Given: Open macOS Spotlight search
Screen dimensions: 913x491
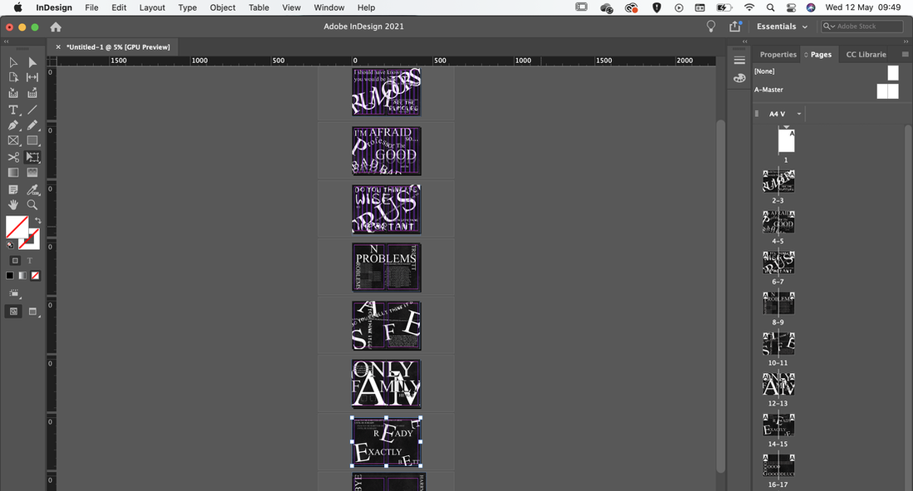Looking at the screenshot, I should [x=770, y=7].
